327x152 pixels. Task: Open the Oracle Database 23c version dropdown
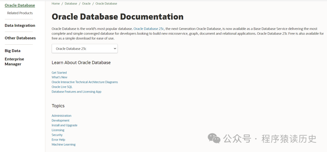[84, 49]
